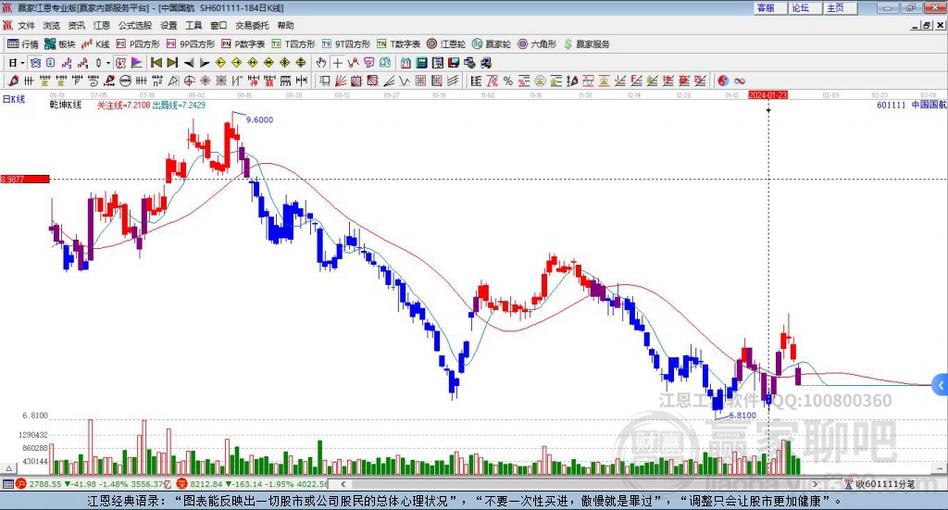Open the T四方形 tool
Image resolution: width=948 pixels, height=510 pixels.
(293, 44)
